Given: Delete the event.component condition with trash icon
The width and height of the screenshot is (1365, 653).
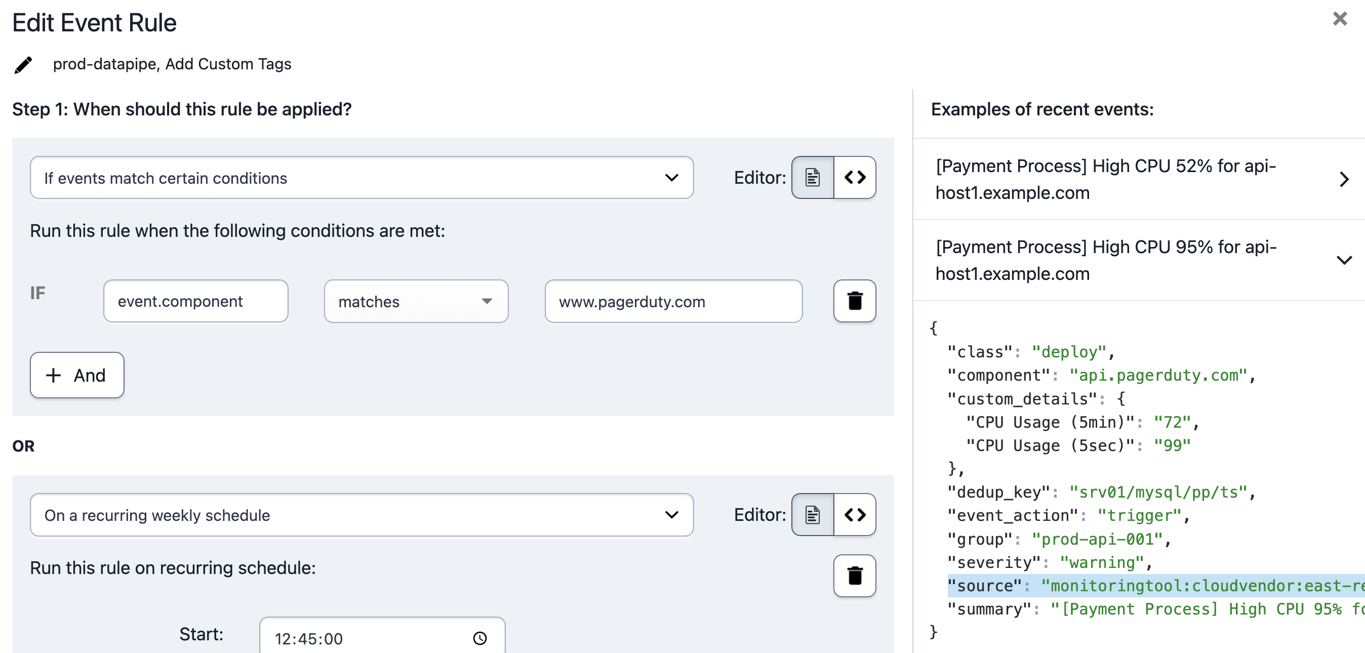Looking at the screenshot, I should click(854, 301).
